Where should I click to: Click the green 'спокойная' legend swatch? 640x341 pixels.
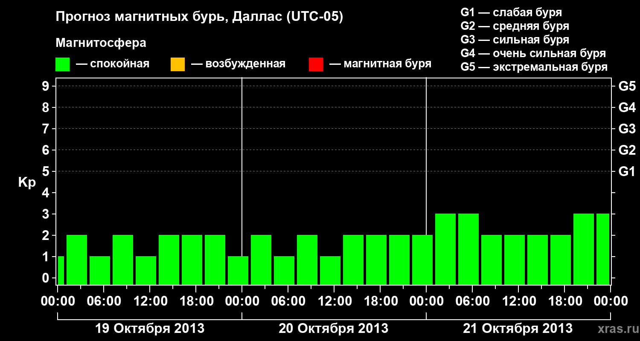tap(63, 64)
